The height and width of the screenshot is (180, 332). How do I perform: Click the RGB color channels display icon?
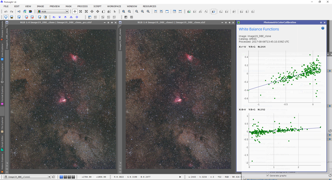click(30, 12)
